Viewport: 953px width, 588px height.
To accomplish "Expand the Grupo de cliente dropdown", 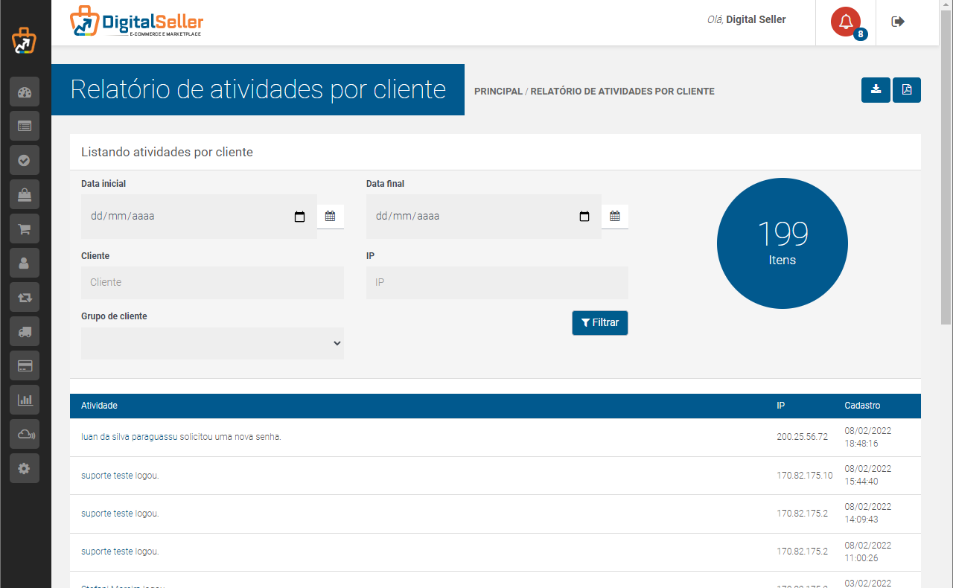I will 212,343.
